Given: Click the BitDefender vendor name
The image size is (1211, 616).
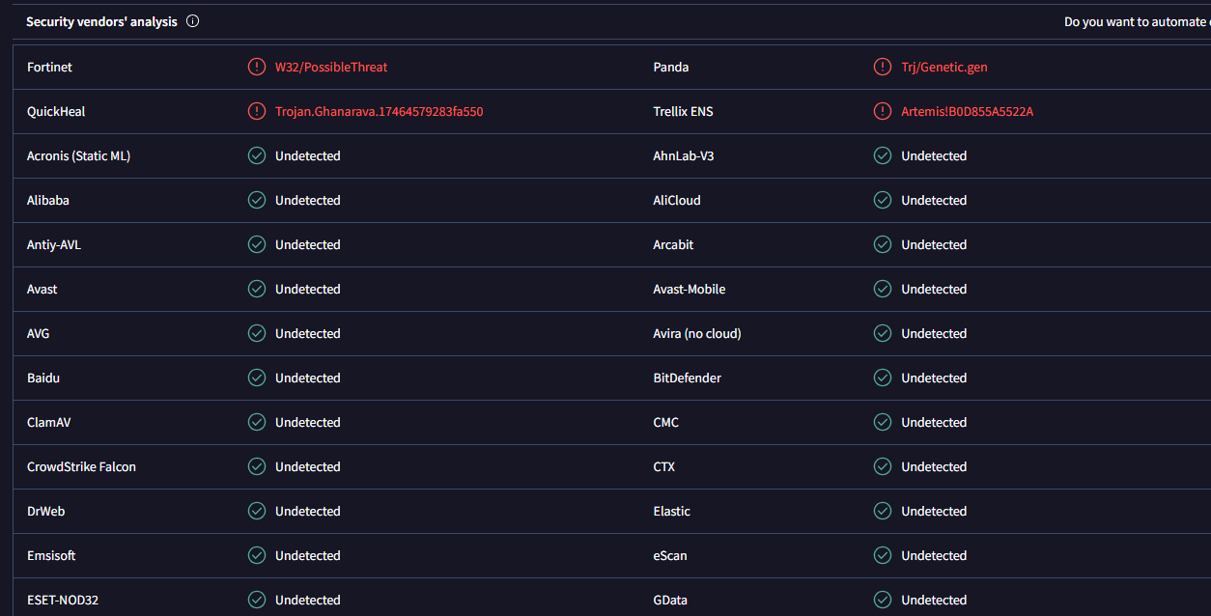Looking at the screenshot, I should (688, 378).
